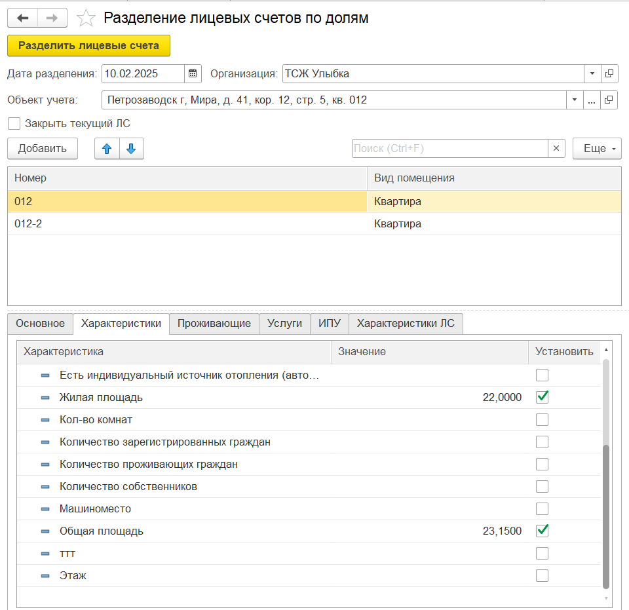The image size is (629, 610).
Task: Check Установить for ттт
Action: [x=542, y=554]
